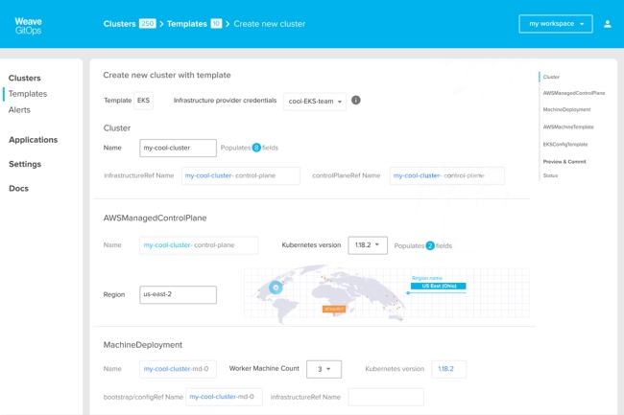
Task: Open Alerts in the sidebar
Action: (x=19, y=110)
